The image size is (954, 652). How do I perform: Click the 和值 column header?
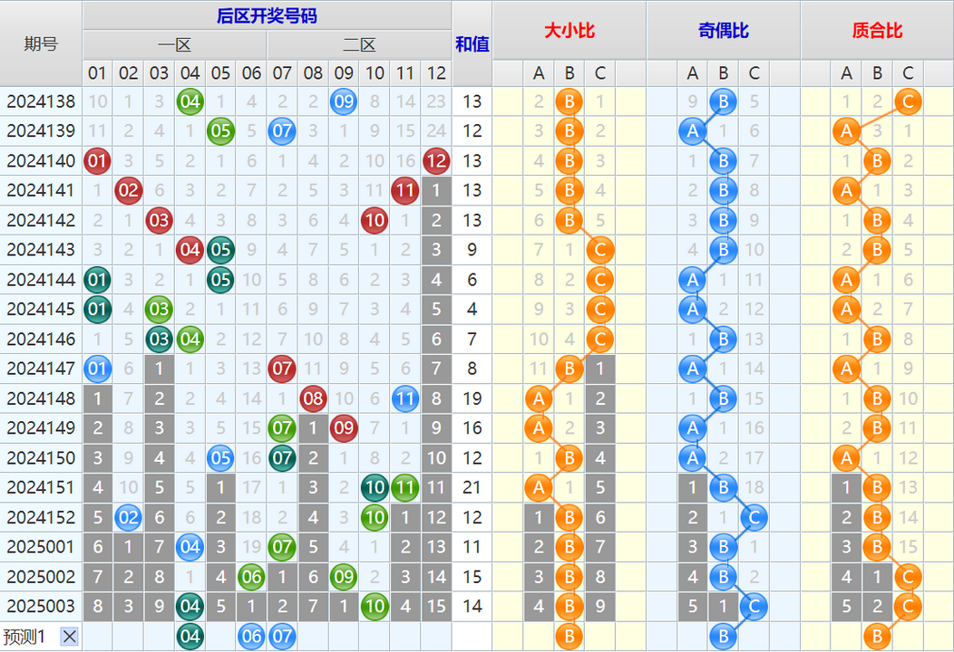(x=472, y=43)
